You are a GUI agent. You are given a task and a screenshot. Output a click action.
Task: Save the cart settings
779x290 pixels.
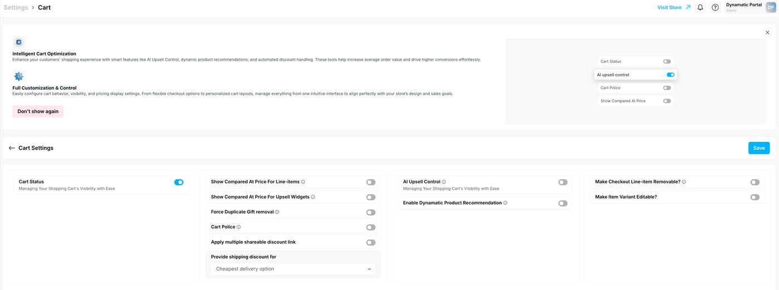(x=758, y=148)
